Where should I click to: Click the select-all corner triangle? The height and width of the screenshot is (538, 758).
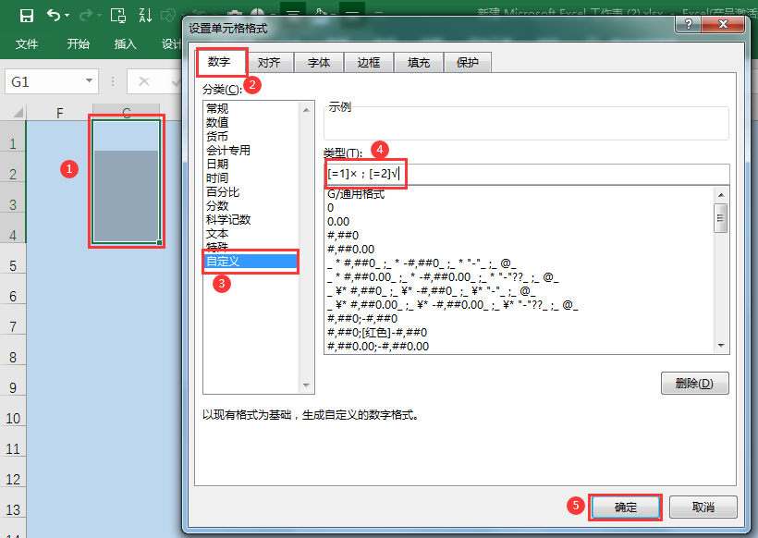(18, 113)
